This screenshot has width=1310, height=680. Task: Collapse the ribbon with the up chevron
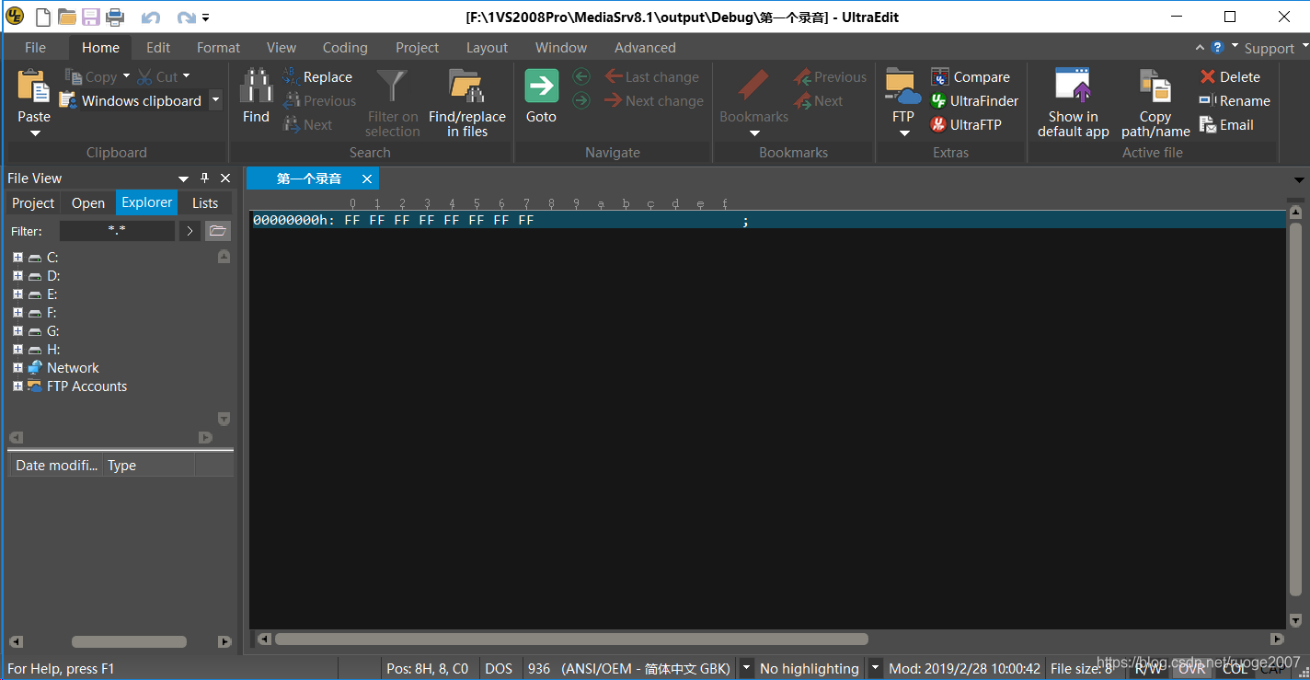[1200, 48]
